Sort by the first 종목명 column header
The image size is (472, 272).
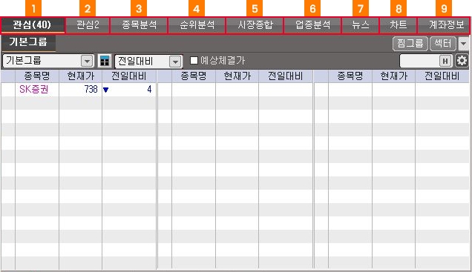click(x=37, y=76)
